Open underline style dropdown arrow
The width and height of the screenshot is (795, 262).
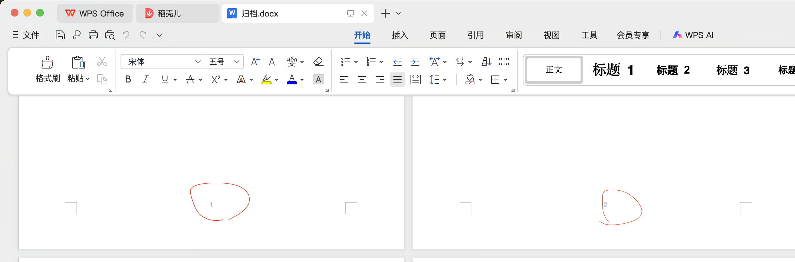(175, 80)
